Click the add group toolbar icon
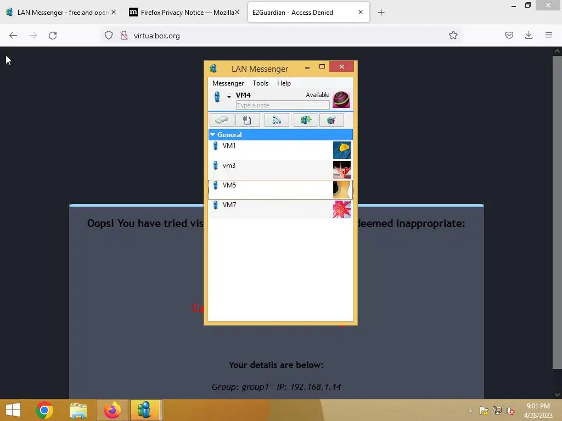 (x=306, y=120)
